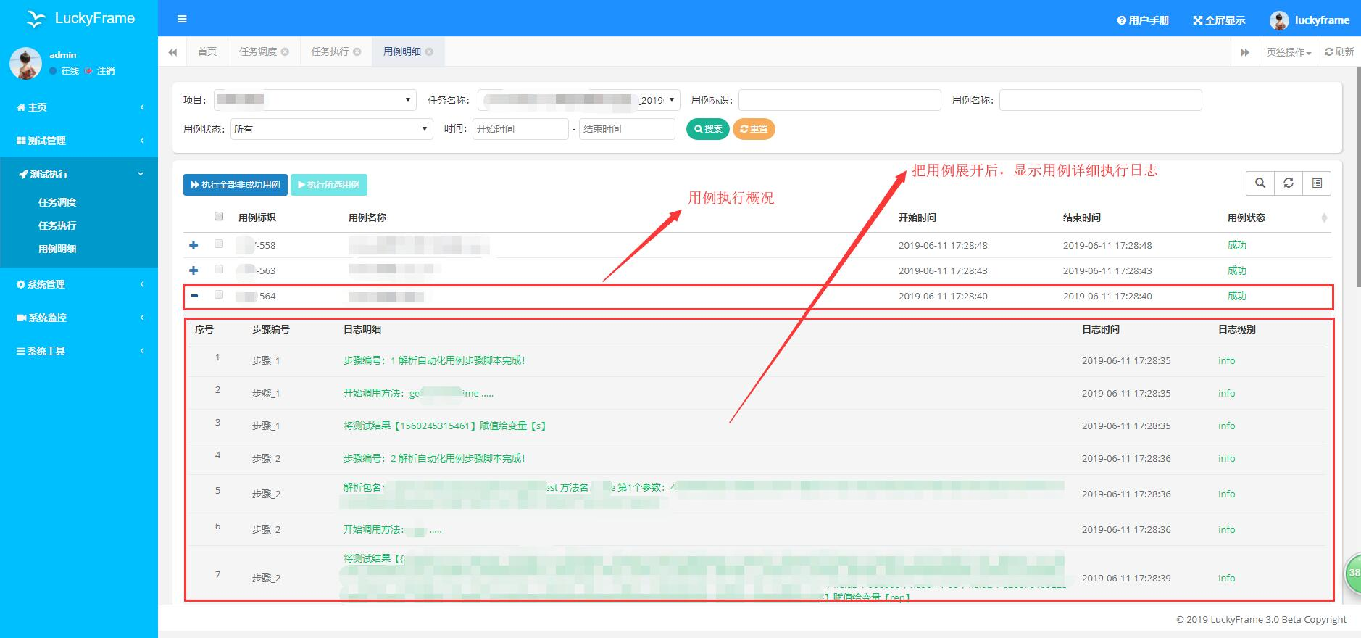Image resolution: width=1361 pixels, height=638 pixels.
Task: Tick the select-all header checkbox
Action: click(219, 216)
